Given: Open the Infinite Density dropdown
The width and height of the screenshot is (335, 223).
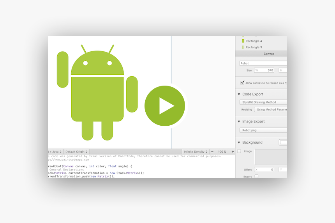Looking at the screenshot, I should pyautogui.click(x=196, y=152).
